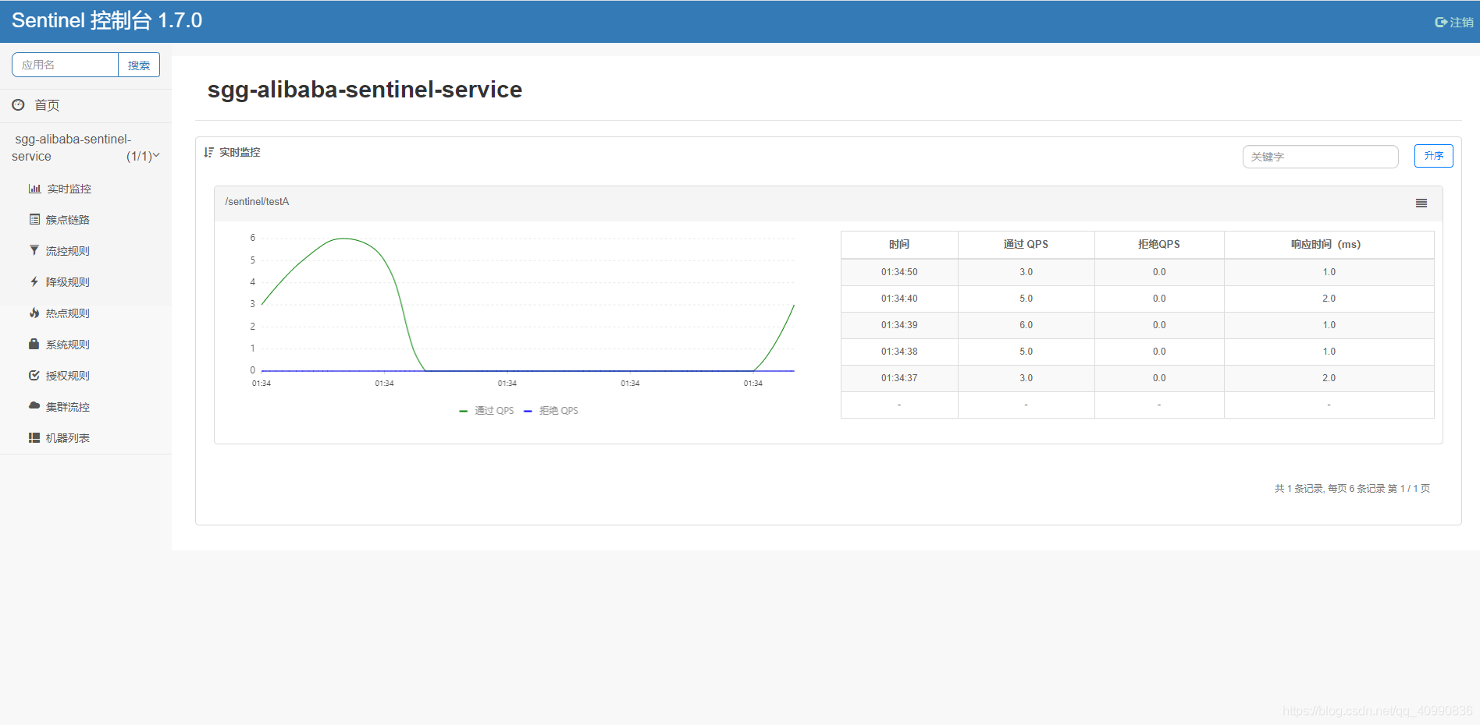
Task: Open 簇点链路 in the sidebar
Action: (x=68, y=220)
